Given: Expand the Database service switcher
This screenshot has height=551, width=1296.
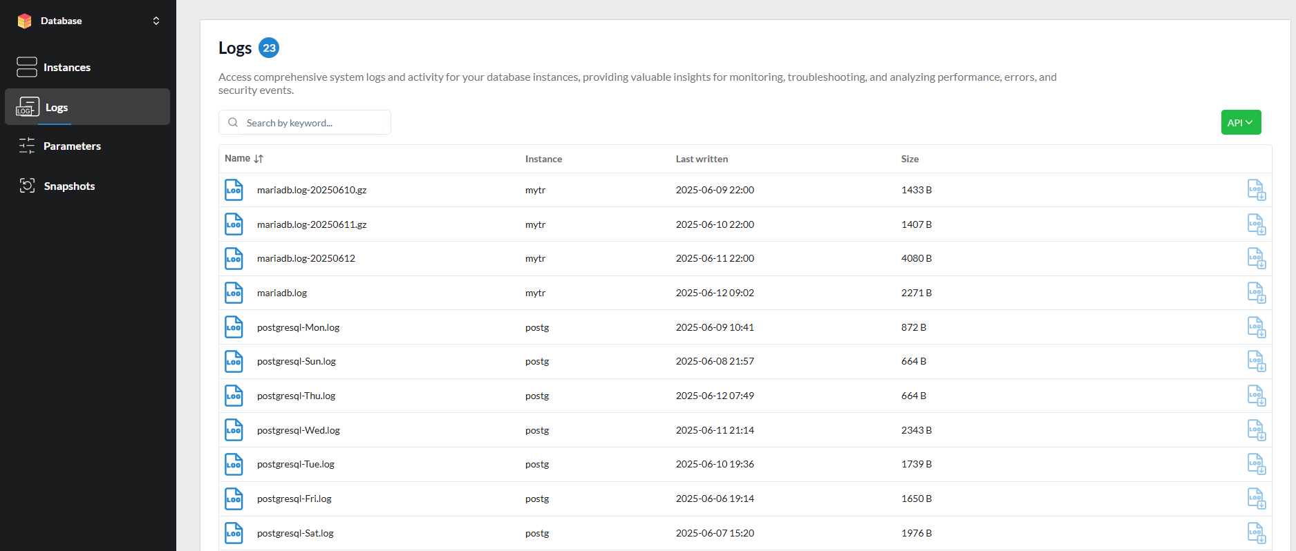Looking at the screenshot, I should [x=156, y=21].
